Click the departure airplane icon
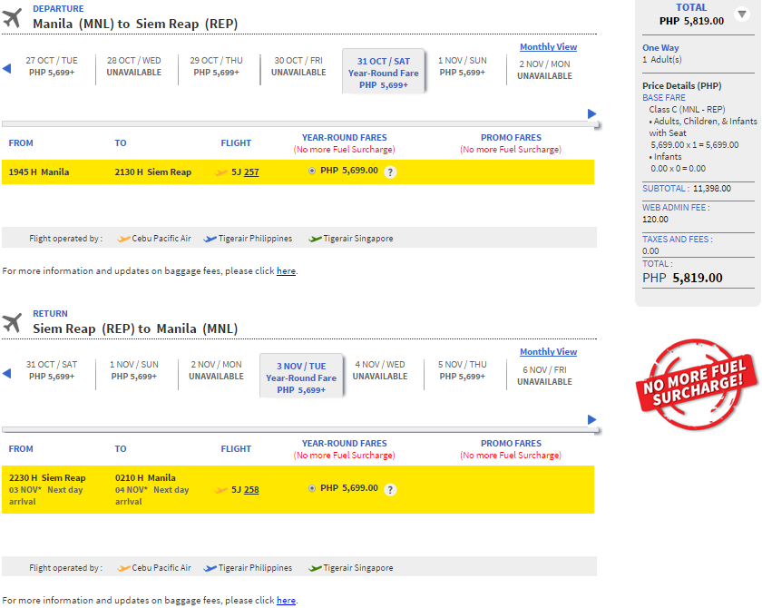This screenshot has height=608, width=762. pyautogui.click(x=13, y=17)
